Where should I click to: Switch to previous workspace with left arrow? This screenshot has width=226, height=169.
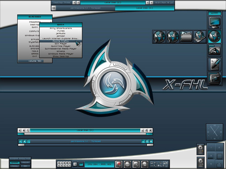74,3
